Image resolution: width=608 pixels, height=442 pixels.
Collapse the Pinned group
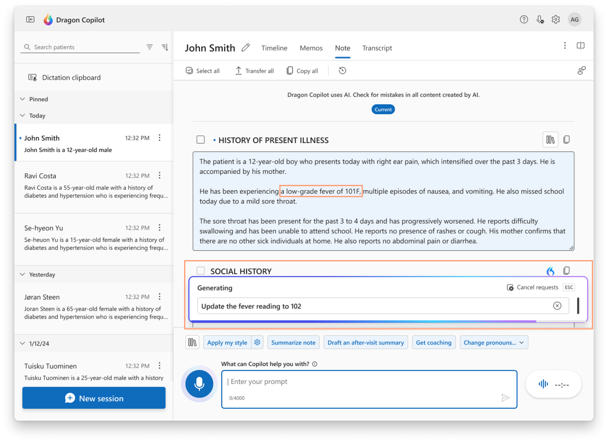tap(23, 99)
